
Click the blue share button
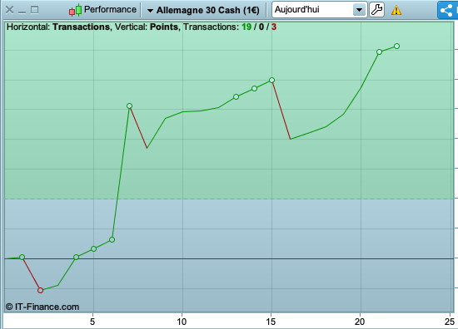pos(447,10)
